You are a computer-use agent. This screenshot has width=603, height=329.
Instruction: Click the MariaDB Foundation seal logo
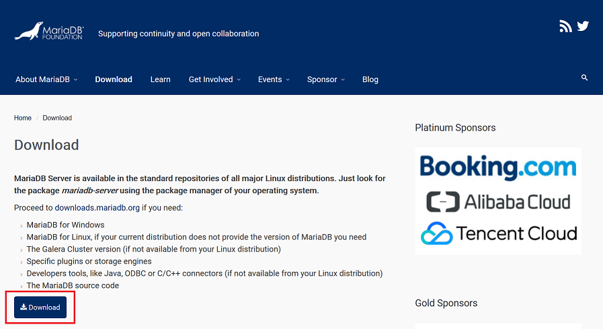point(49,31)
